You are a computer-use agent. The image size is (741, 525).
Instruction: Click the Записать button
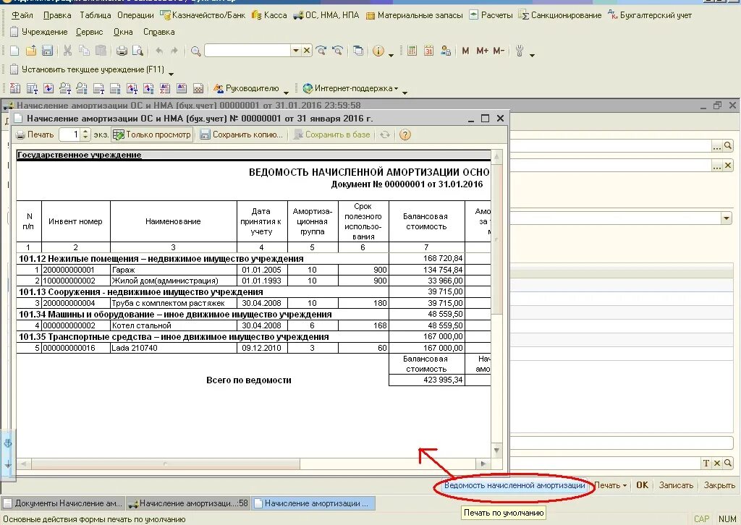point(676,485)
